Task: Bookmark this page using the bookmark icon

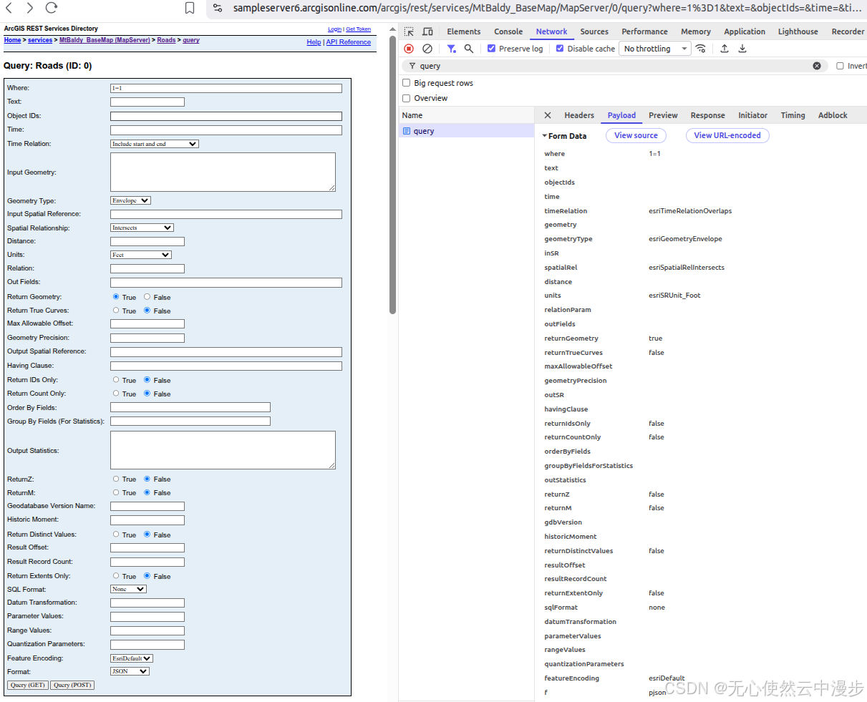Action: (x=190, y=8)
